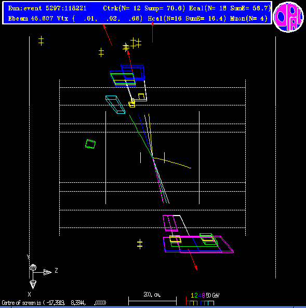This screenshot has height=308, width=306.
Task: Click the X axis arrow indicator
Action: coord(33,285)
